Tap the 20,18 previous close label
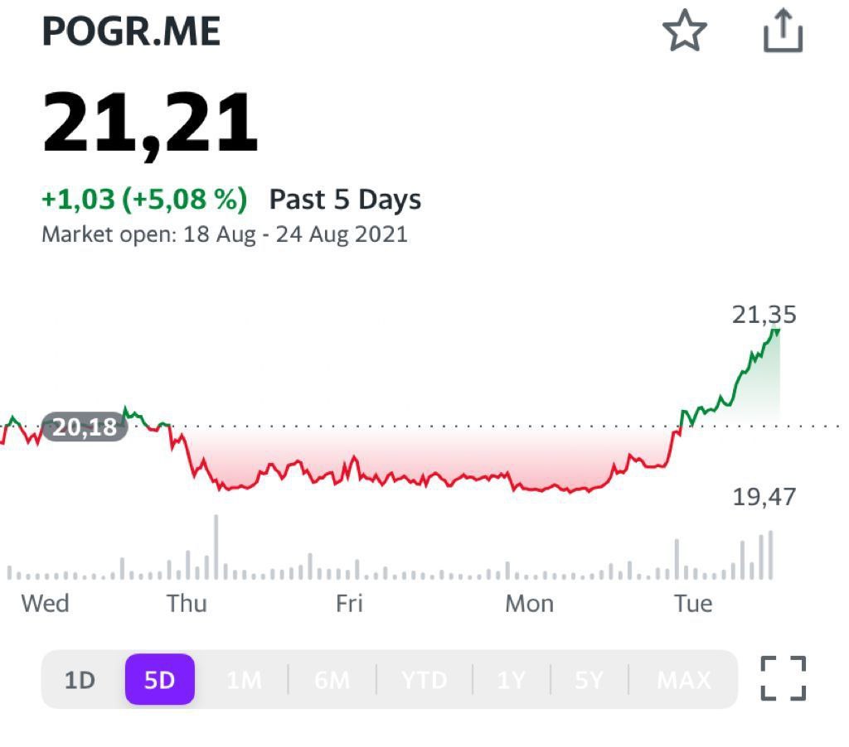Image resolution: width=849 pixels, height=747 pixels. pyautogui.click(x=85, y=427)
